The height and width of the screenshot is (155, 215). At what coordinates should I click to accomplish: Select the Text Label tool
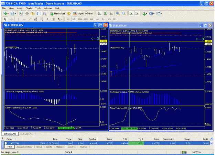53,19
